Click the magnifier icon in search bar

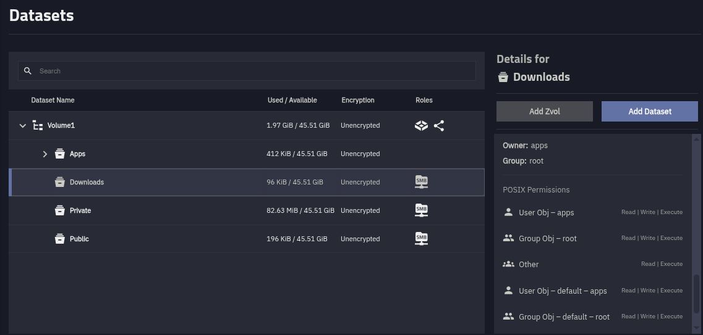(x=28, y=71)
